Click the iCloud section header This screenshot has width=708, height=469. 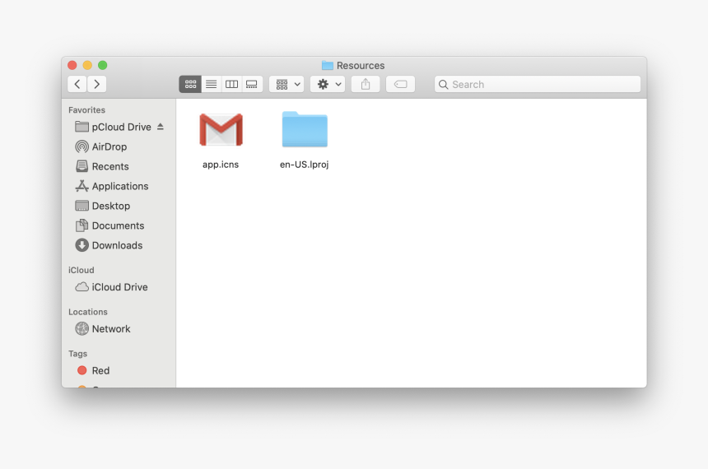coord(82,270)
